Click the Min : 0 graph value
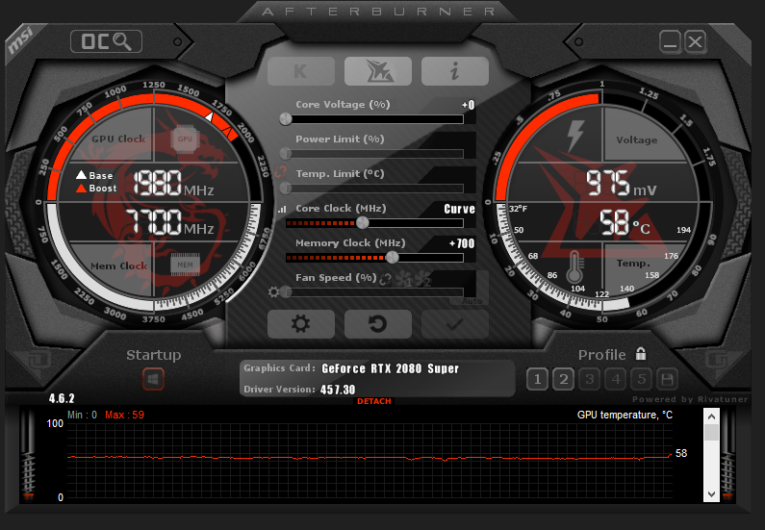The image size is (765, 530). click(x=82, y=415)
